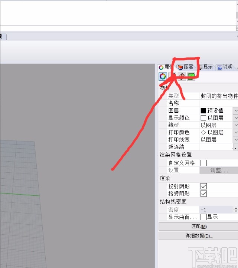
Task: Click the 渲染 section header
Action: pos(165,178)
